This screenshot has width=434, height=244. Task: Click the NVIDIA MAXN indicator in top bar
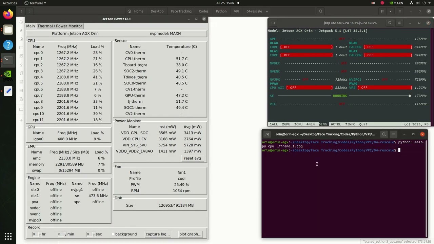[396, 3]
